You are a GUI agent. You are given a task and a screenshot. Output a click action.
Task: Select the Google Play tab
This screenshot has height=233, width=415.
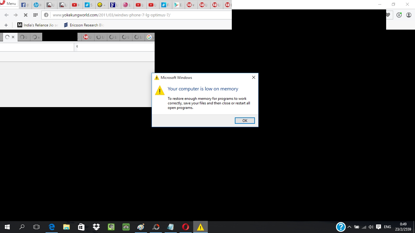pos(178,5)
